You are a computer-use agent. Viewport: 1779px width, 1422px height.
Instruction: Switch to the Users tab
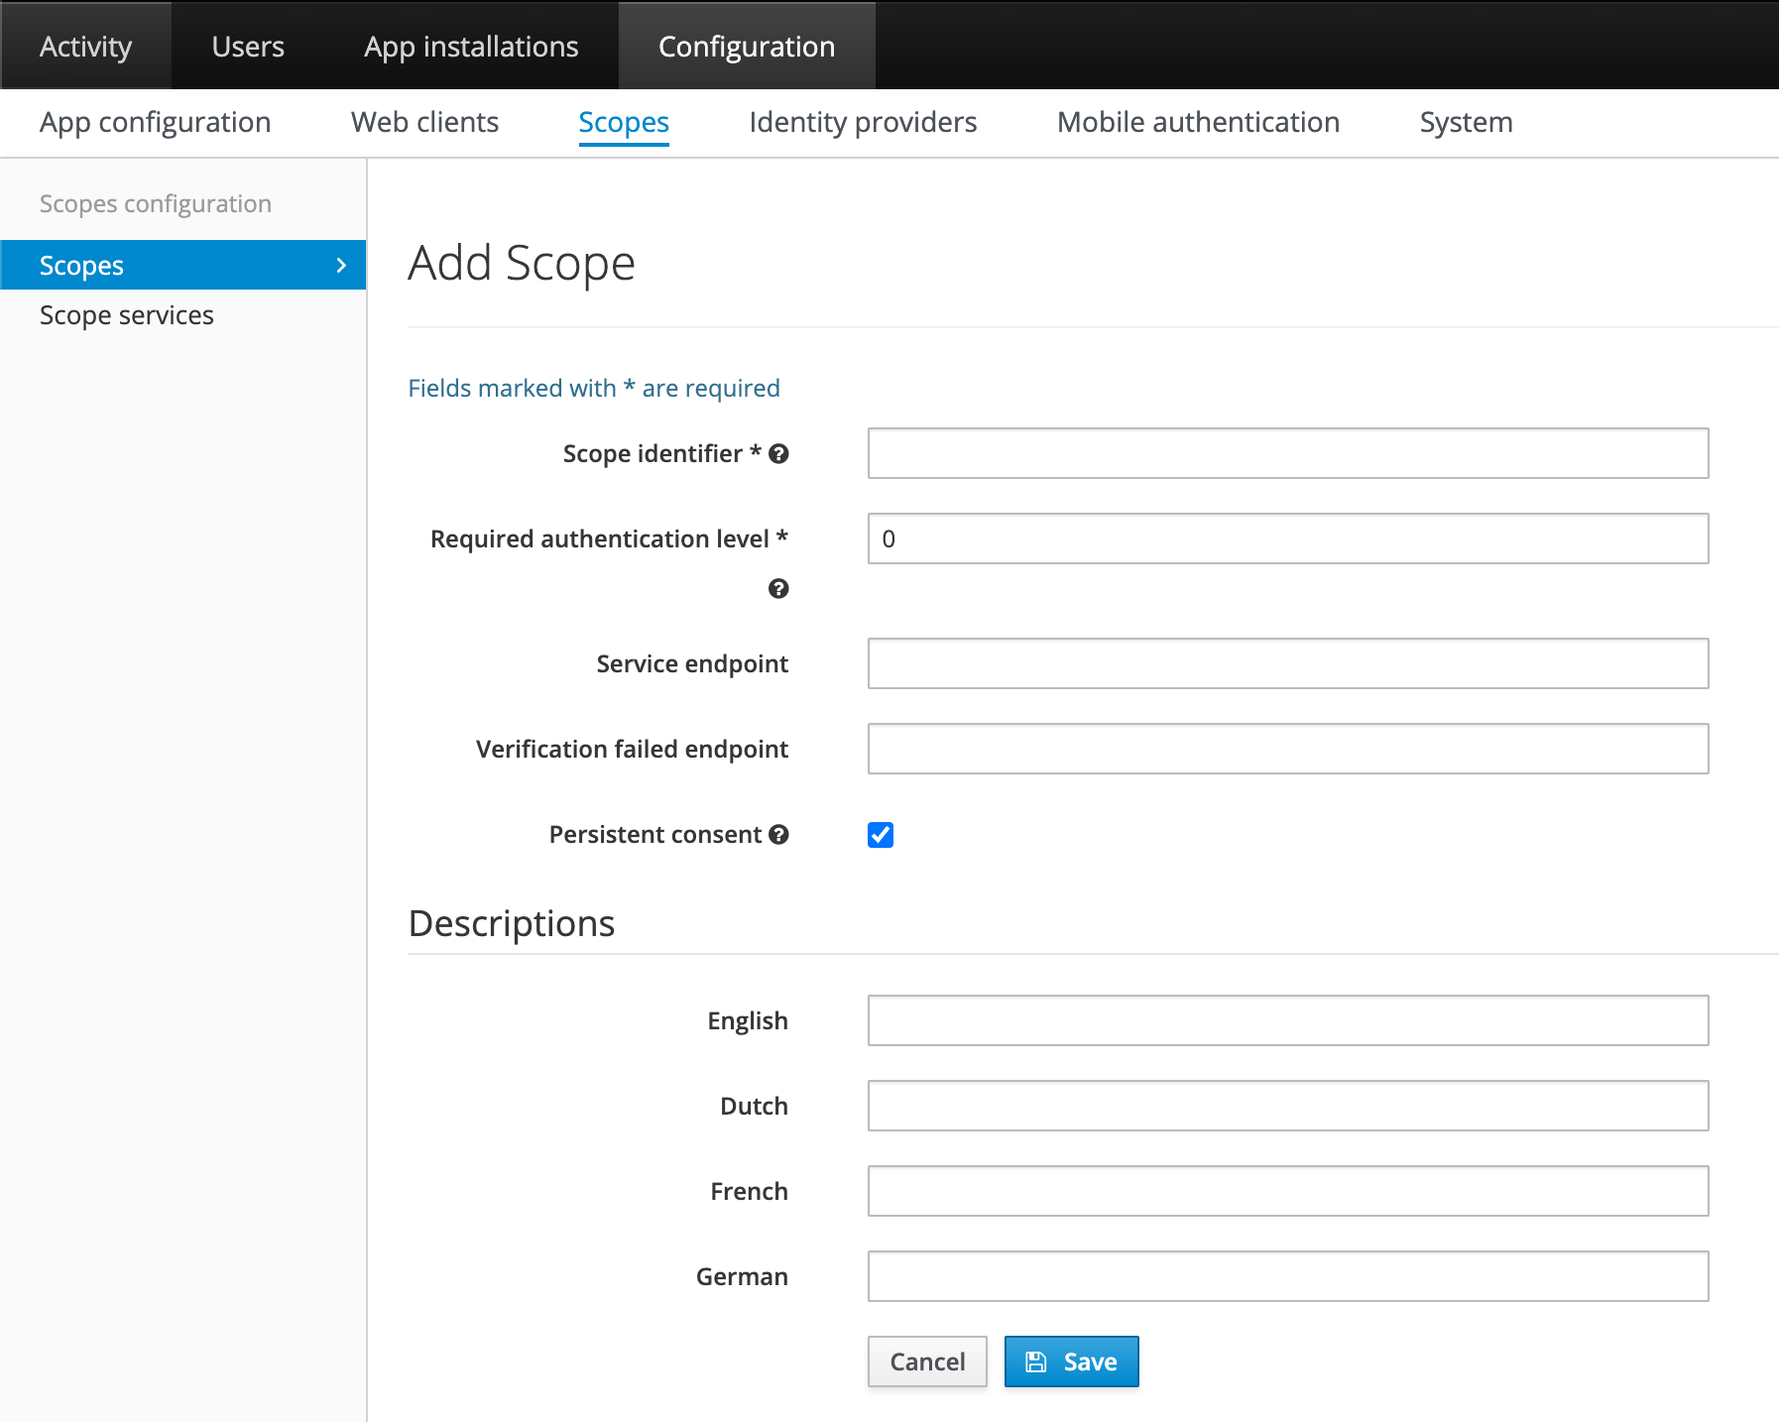click(248, 47)
